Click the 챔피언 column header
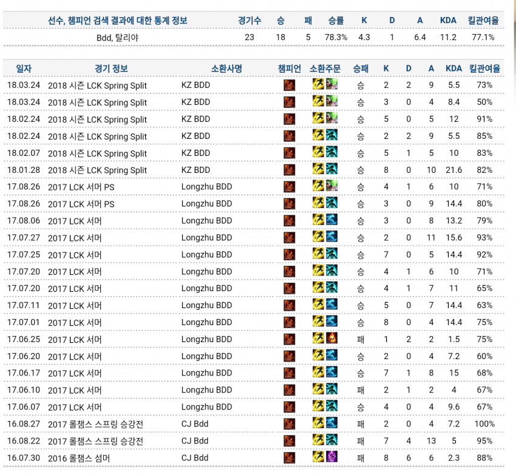 [x=289, y=69]
